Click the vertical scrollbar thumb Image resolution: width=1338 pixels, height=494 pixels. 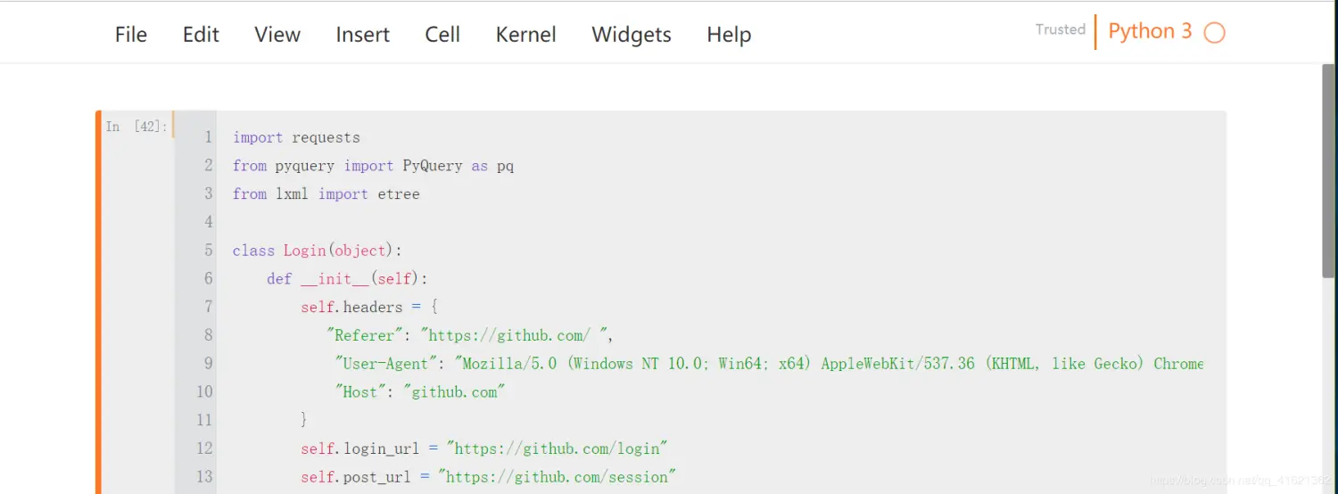1329,171
